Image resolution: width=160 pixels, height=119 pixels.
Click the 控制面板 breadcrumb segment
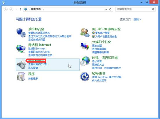[x=36, y=9]
